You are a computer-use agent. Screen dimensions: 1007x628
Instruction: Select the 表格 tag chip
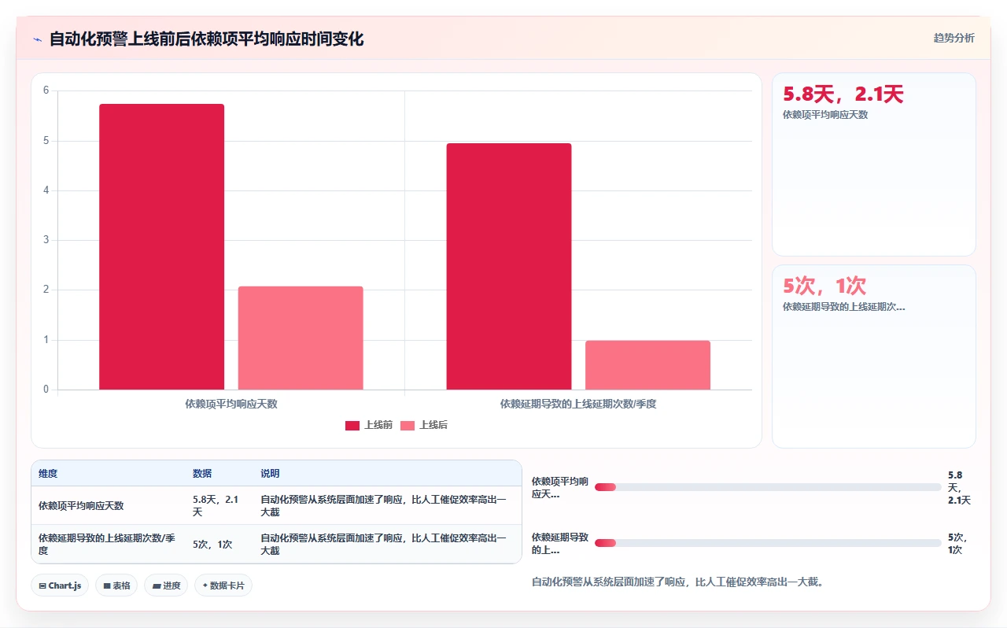point(116,586)
